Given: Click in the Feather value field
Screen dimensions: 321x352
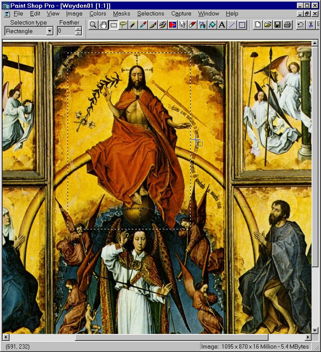Looking at the screenshot, I should click(66, 31).
